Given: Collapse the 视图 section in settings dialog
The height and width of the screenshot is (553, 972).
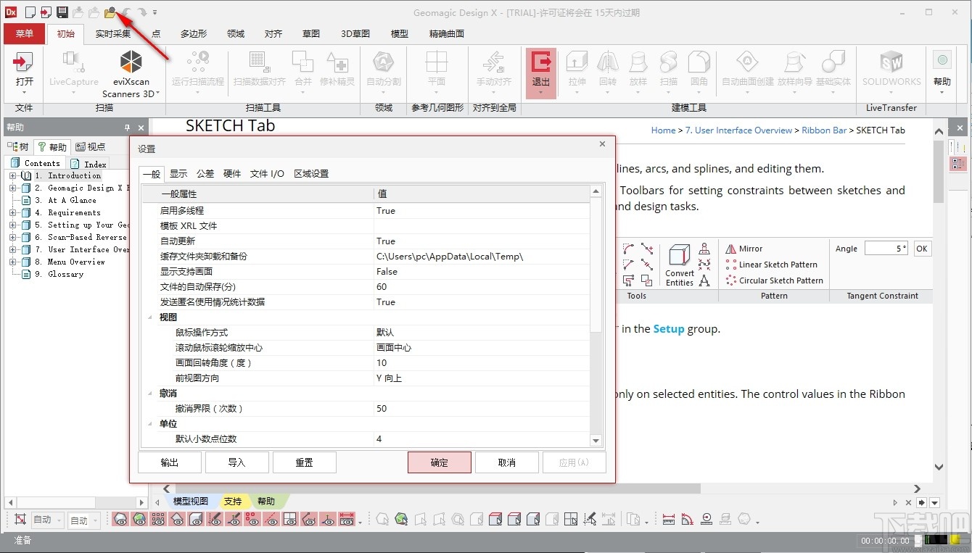Looking at the screenshot, I should pos(151,317).
